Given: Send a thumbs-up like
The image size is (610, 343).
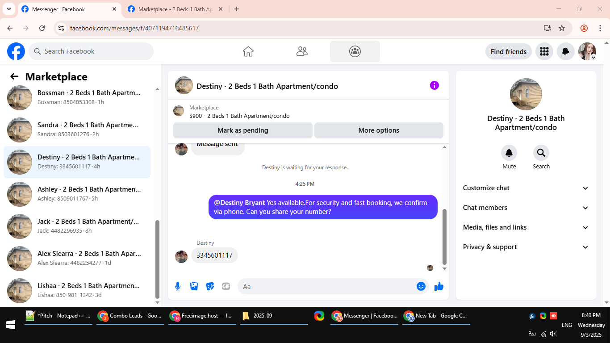Looking at the screenshot, I should tap(439, 286).
